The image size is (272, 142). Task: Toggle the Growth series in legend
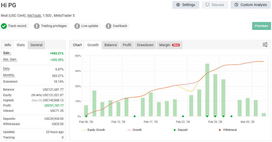tap(134, 130)
